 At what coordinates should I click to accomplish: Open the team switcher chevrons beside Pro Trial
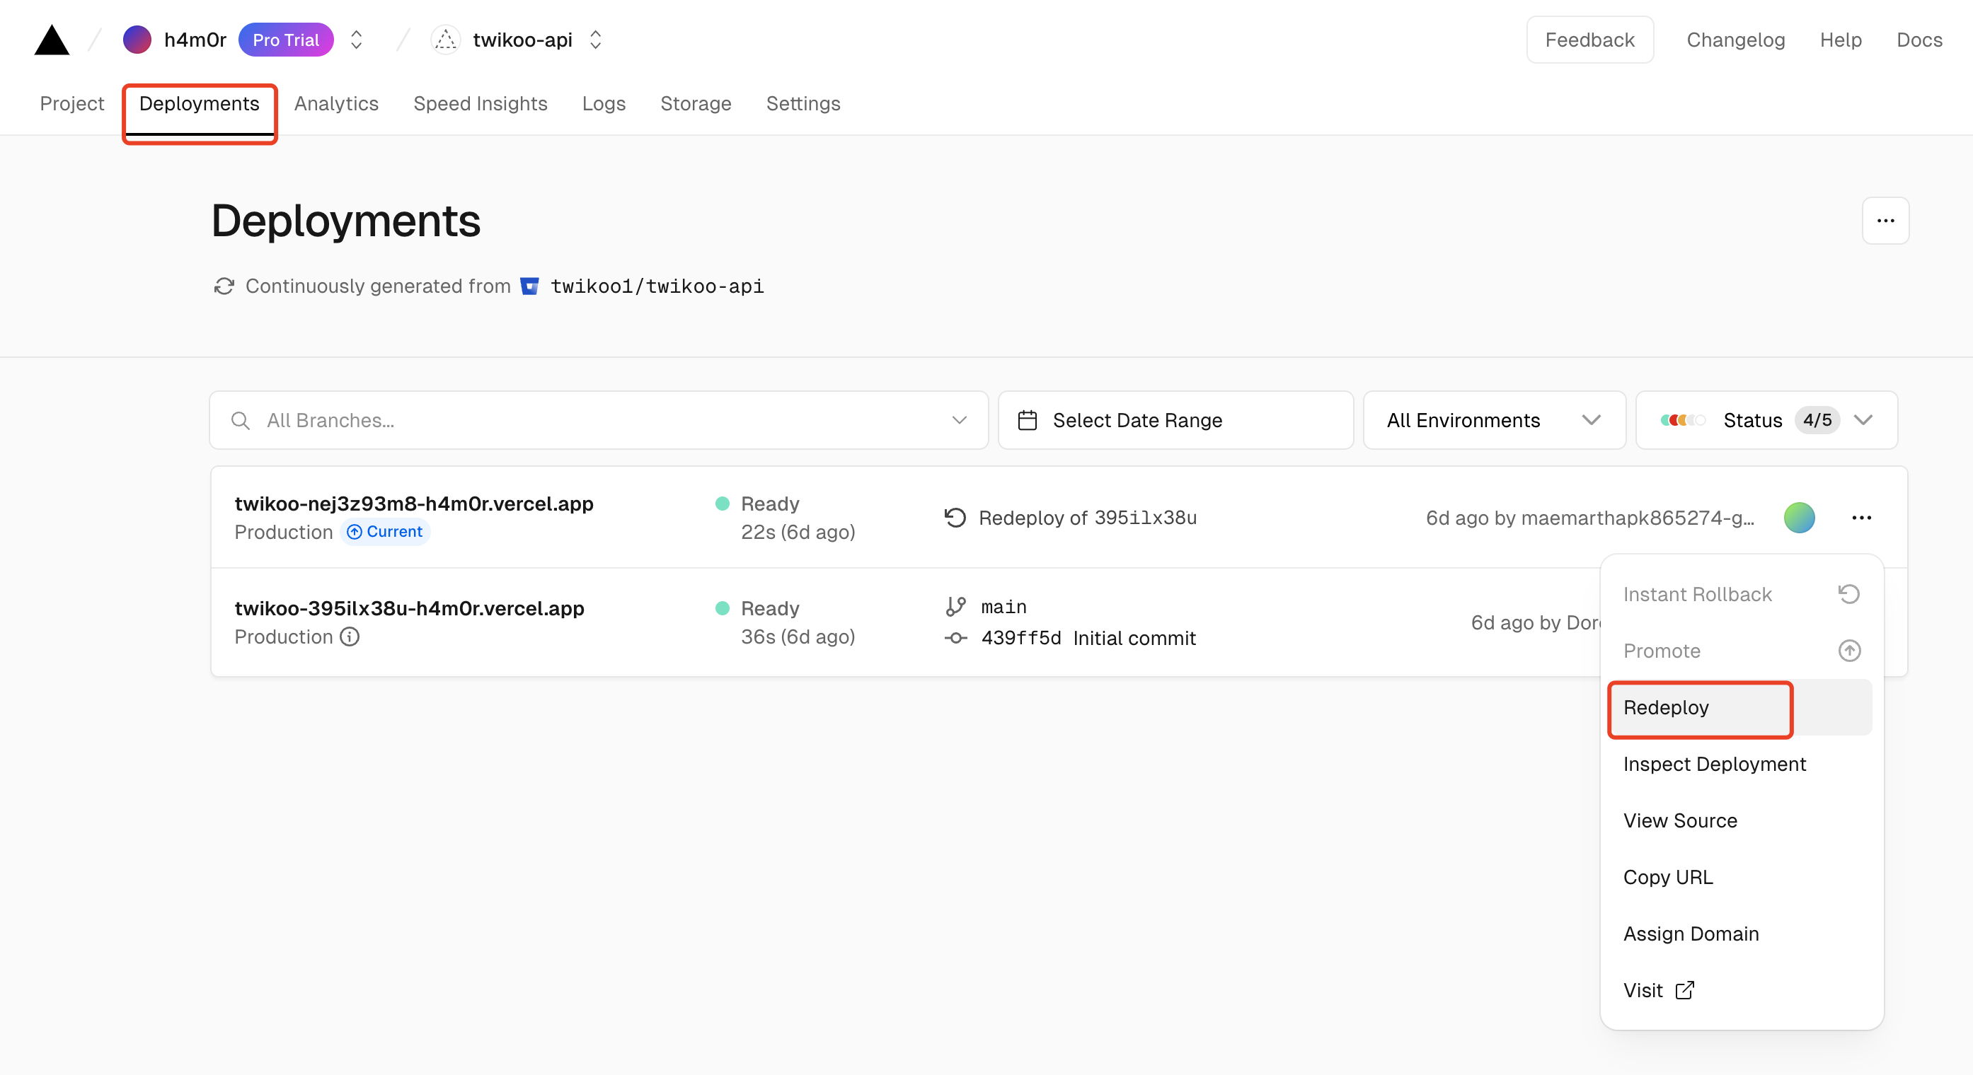pyautogui.click(x=356, y=40)
